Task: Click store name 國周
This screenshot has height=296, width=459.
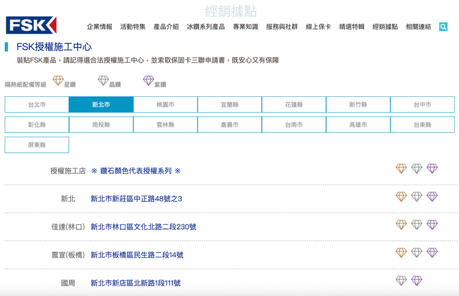Action: (68, 283)
